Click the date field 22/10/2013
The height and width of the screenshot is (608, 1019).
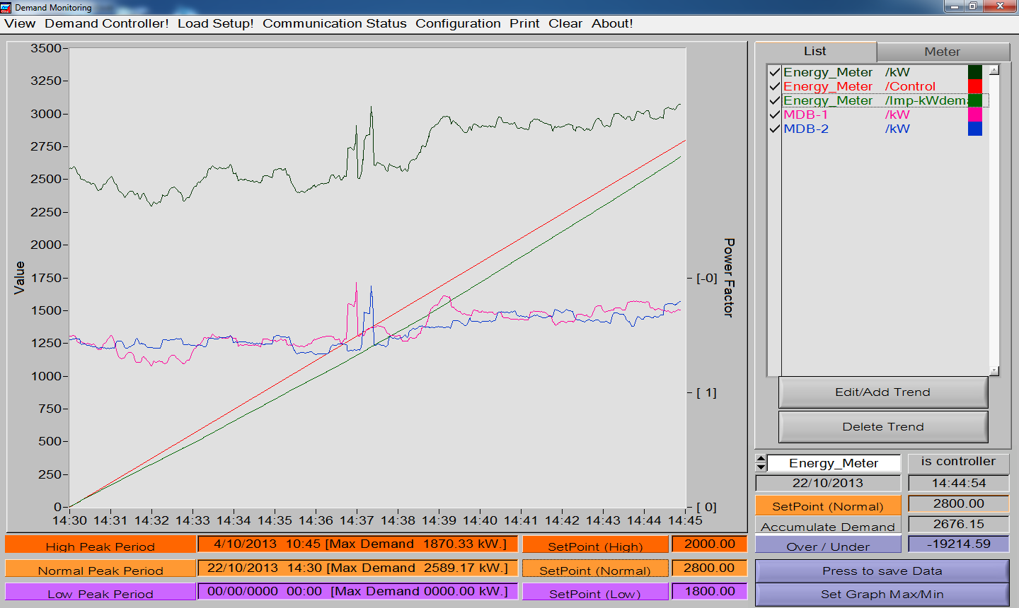point(828,484)
